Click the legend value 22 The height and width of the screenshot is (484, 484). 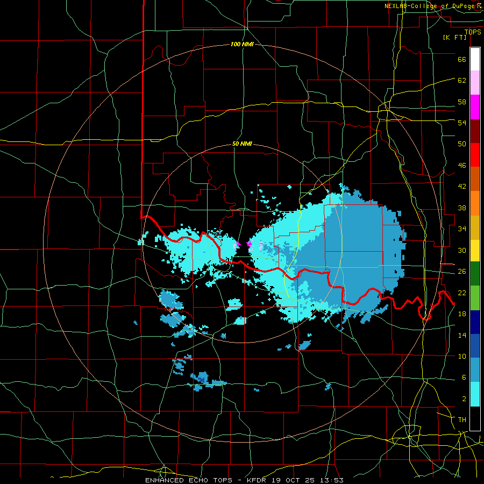(x=462, y=293)
